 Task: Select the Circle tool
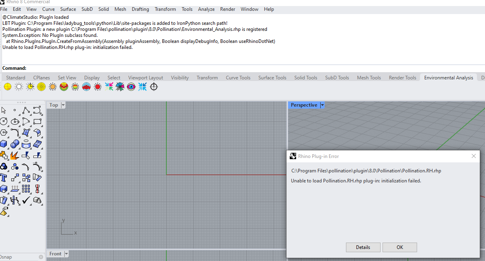click(x=4, y=121)
